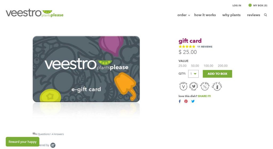
Task: Open My Box cart icon
Action: [x=250, y=5]
